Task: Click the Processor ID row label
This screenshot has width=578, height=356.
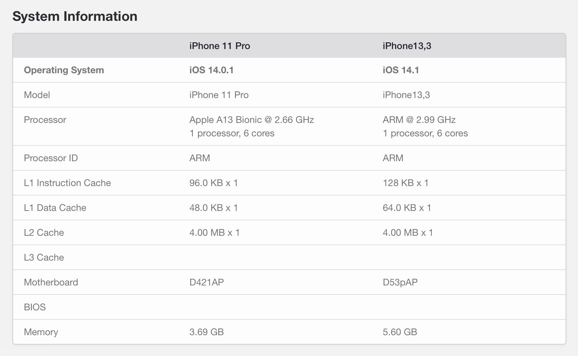Action: pyautogui.click(x=51, y=158)
